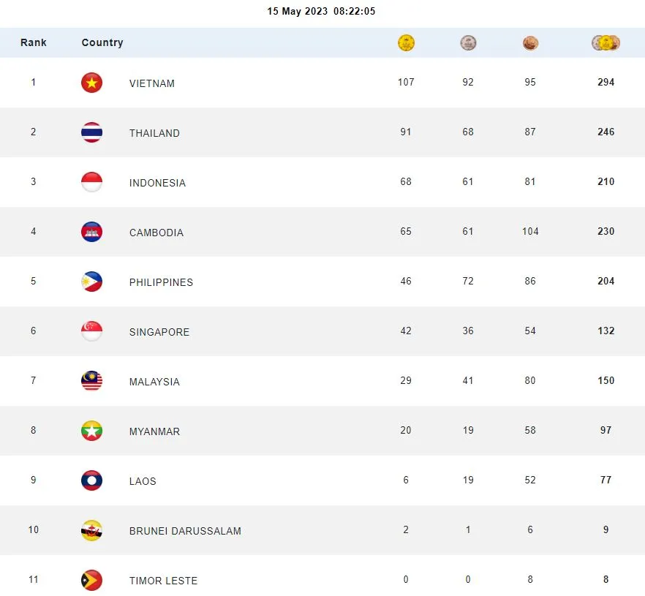This screenshot has width=645, height=596.
Task: Click the Timor Leste flag icon
Action: coord(91,580)
